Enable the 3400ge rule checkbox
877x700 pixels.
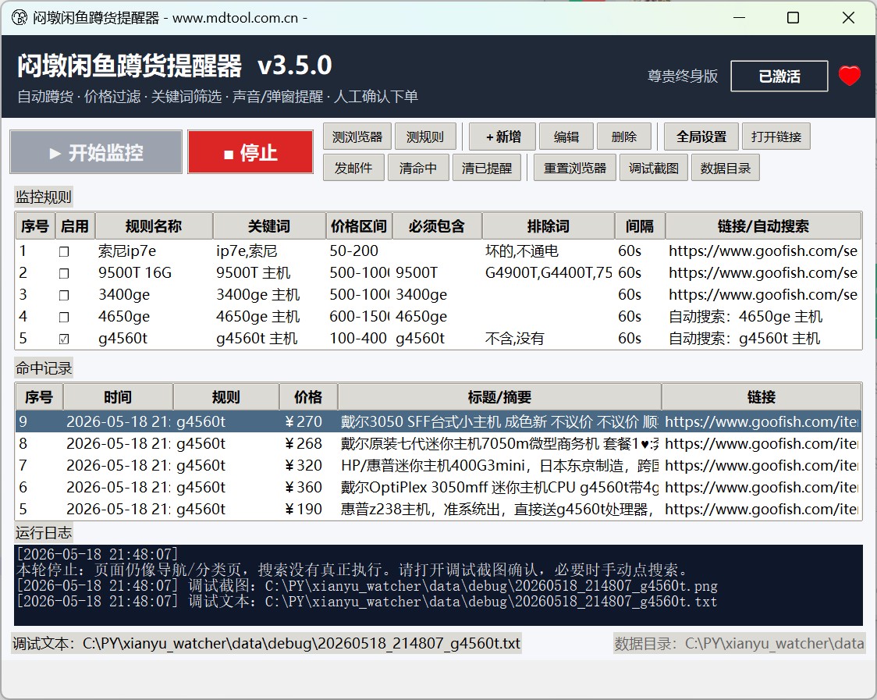pyautogui.click(x=64, y=295)
